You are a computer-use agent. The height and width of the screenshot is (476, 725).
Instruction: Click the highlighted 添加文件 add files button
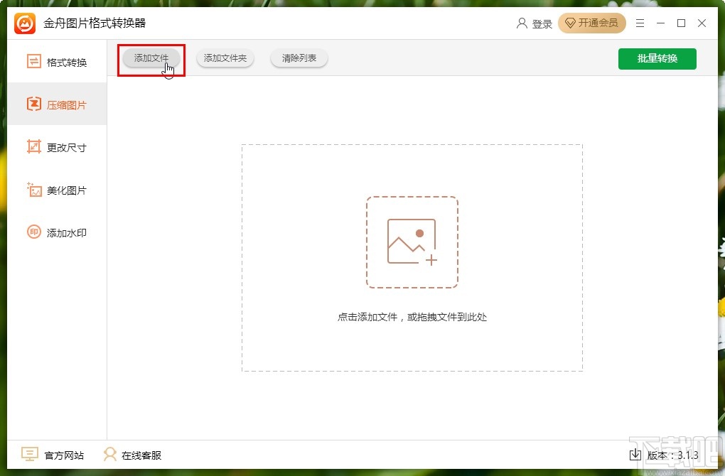pos(150,59)
